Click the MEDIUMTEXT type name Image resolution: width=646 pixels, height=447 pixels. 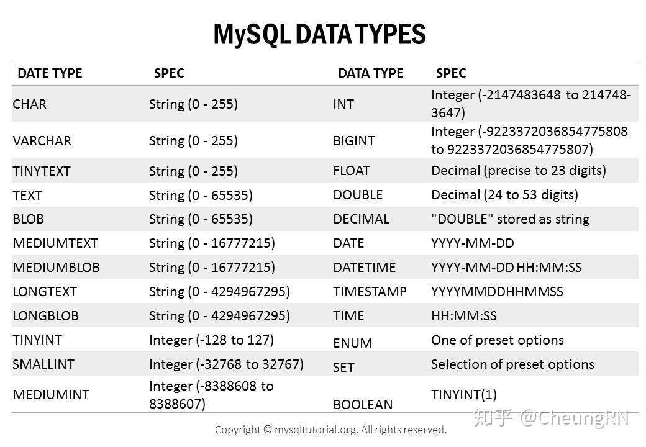tap(55, 243)
